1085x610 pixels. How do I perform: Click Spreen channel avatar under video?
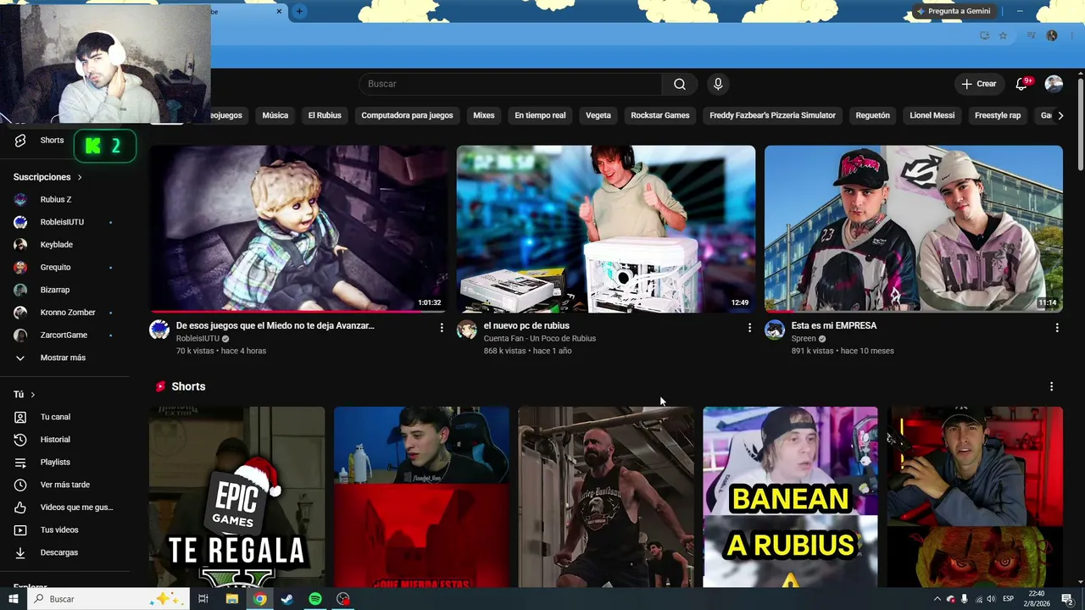click(775, 330)
